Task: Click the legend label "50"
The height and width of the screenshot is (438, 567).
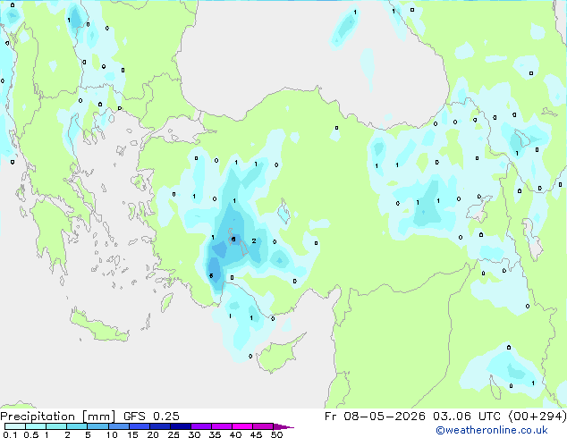Action: point(276,434)
